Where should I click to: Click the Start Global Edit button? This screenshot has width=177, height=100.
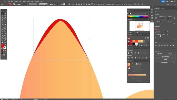pyautogui.click(x=164, y=62)
